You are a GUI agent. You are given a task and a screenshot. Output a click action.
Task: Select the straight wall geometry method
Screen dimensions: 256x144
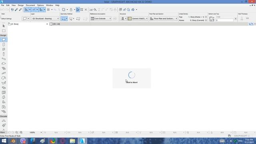pos(64,19)
